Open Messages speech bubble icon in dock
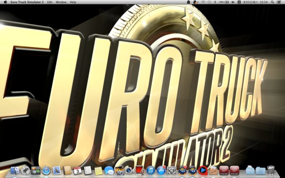This screenshot has height=178, width=285. point(109,171)
